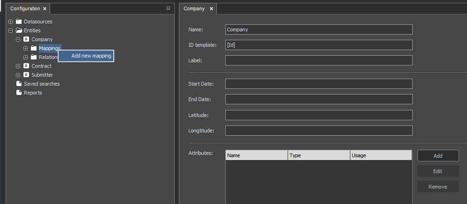Choose Add new mapping from context menu
Screen dimensions: 467x204
[x=91, y=56]
